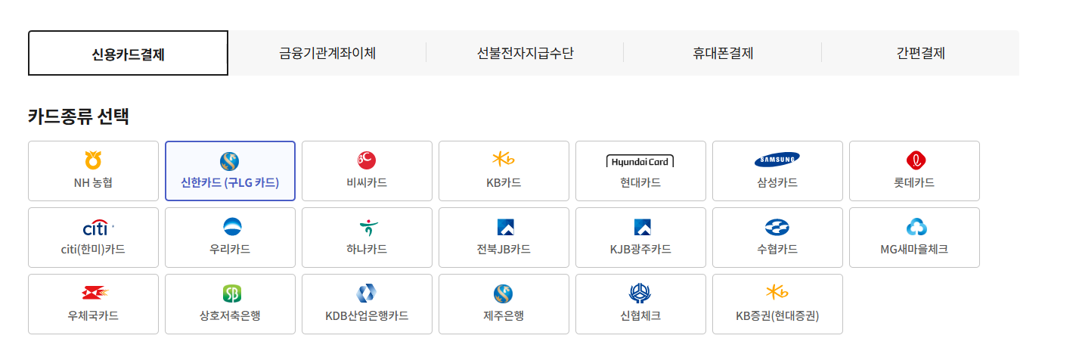Select the KB증권(현대증권) card option
Viewport: 1076px width, 351px height.
pos(777,304)
